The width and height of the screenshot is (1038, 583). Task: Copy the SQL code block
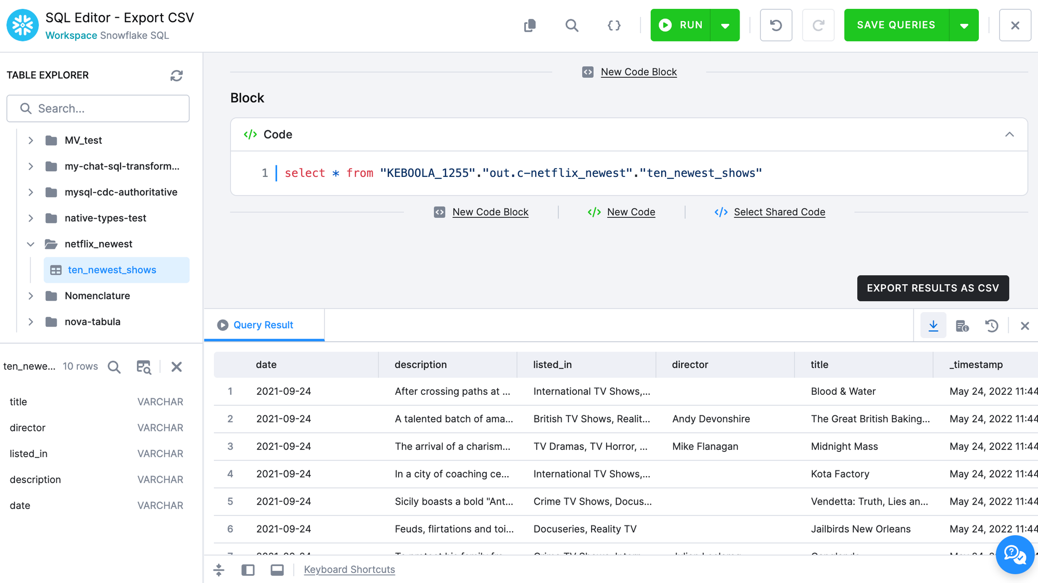(x=529, y=25)
